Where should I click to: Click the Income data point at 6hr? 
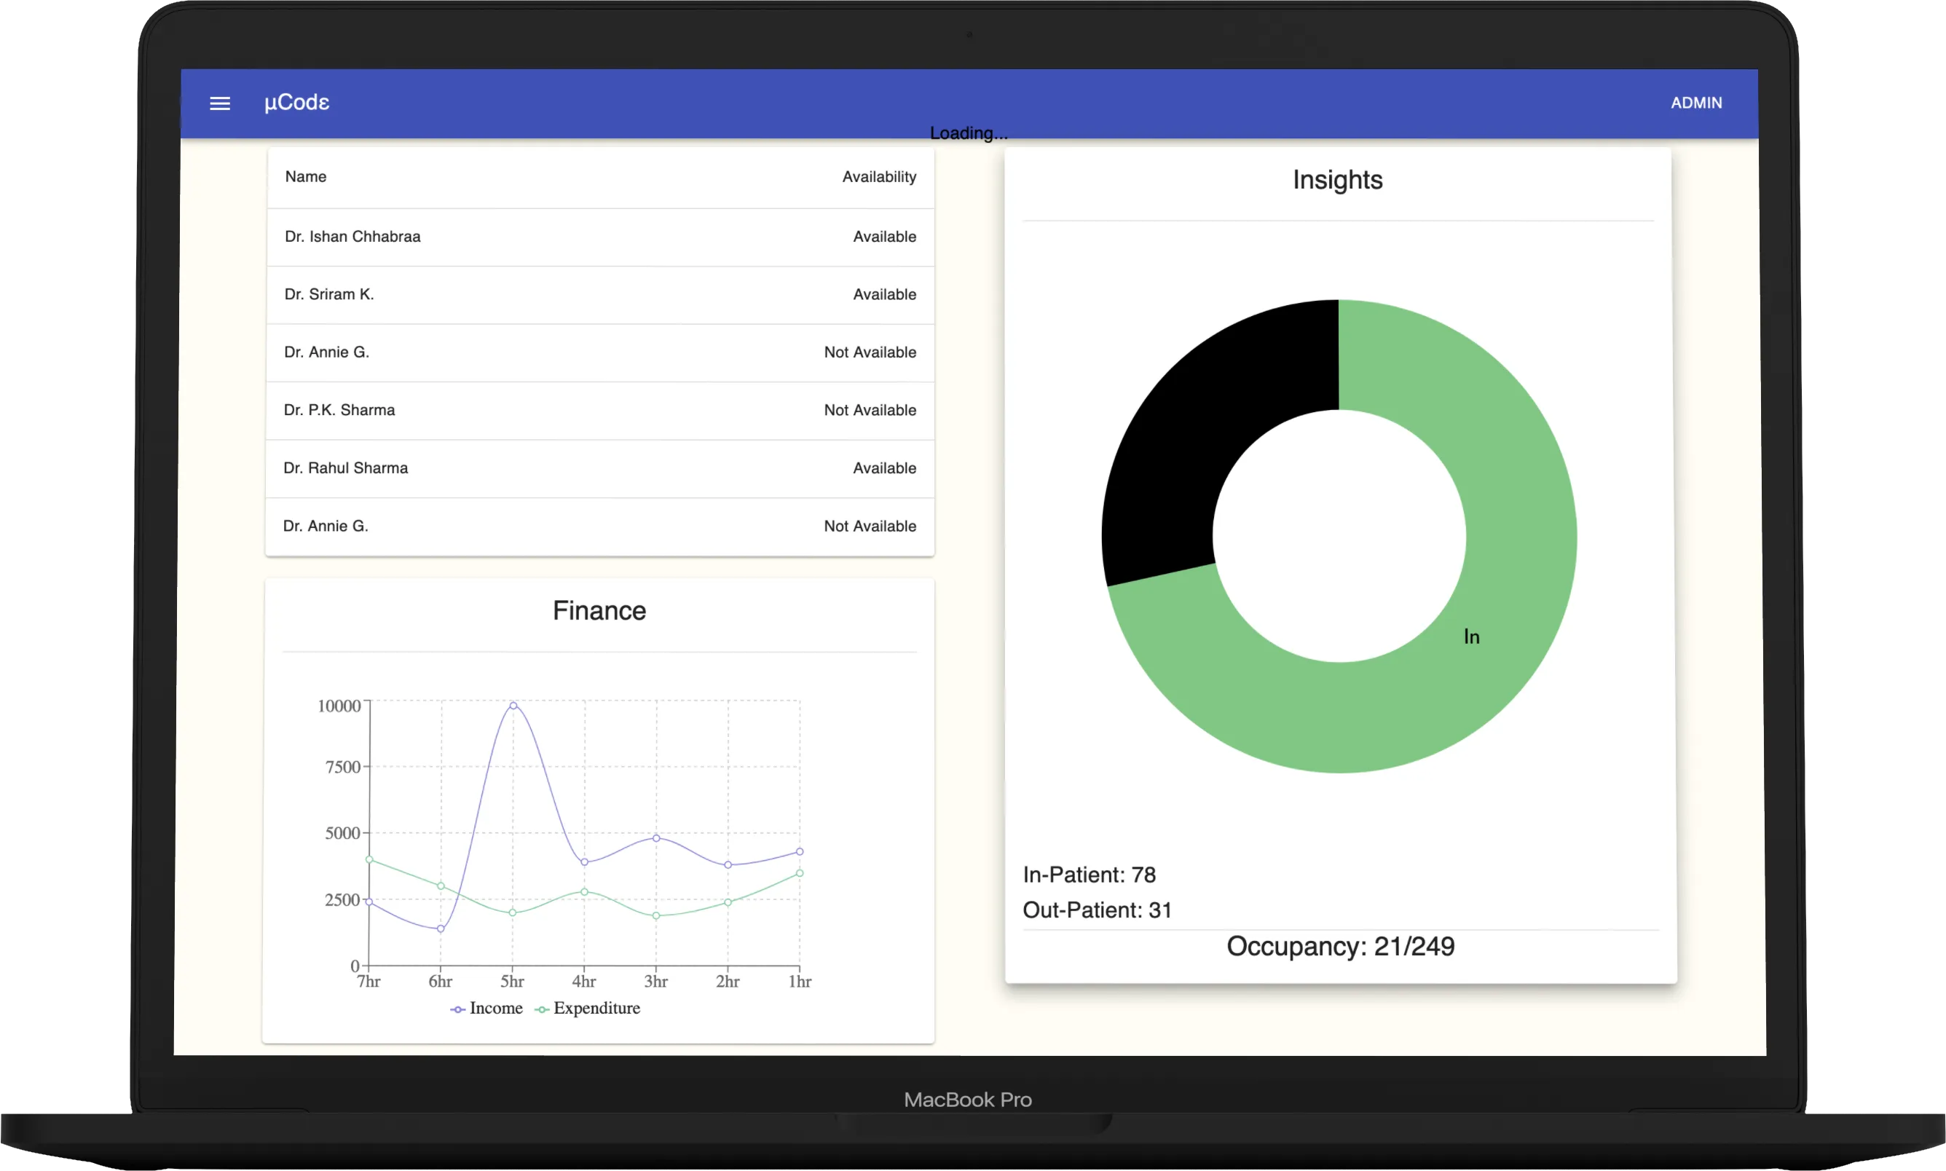[441, 928]
